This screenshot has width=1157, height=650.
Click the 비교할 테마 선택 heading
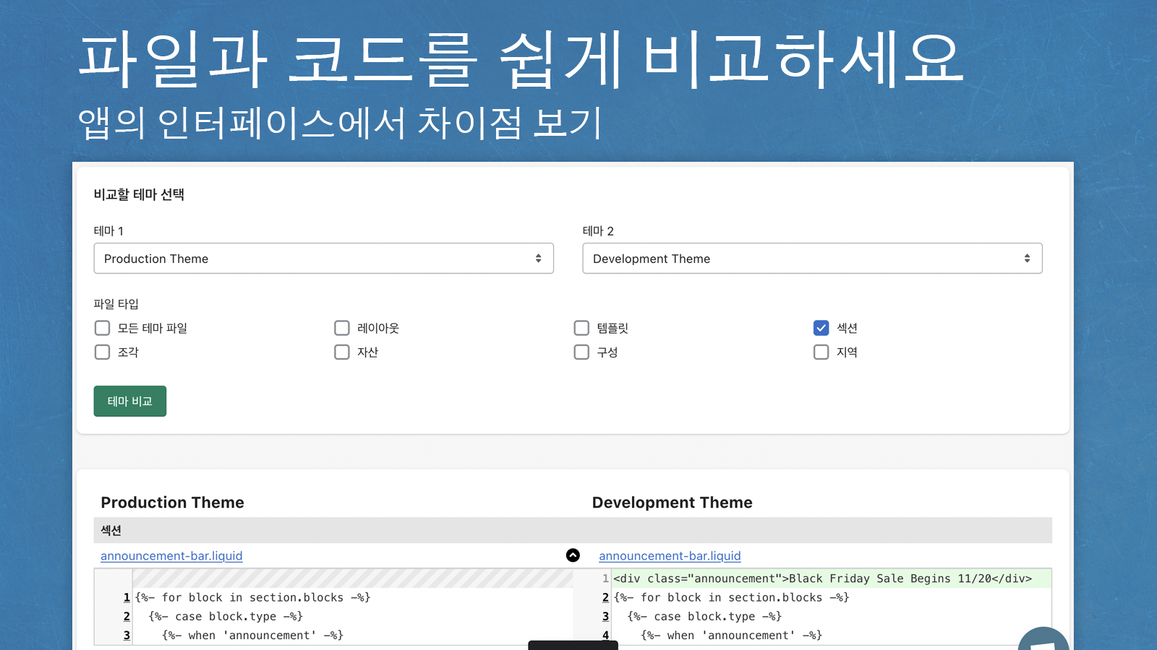[139, 194]
